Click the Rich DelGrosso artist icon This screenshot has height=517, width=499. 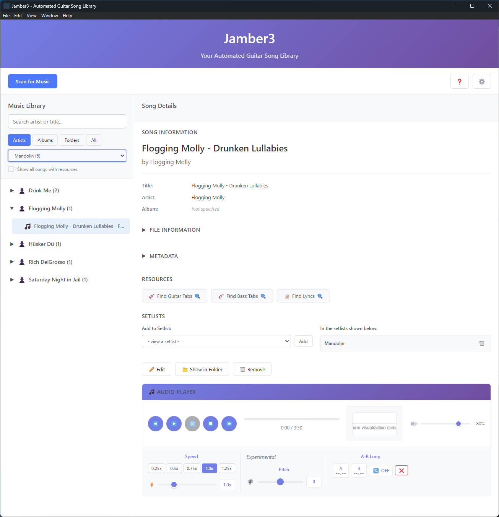(22, 262)
